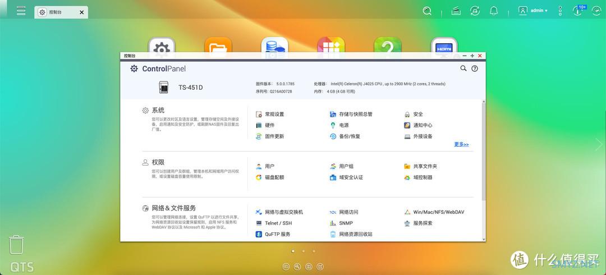Open 磁盘配额 disk quota
The width and height of the screenshot is (606, 275).
click(270, 177)
